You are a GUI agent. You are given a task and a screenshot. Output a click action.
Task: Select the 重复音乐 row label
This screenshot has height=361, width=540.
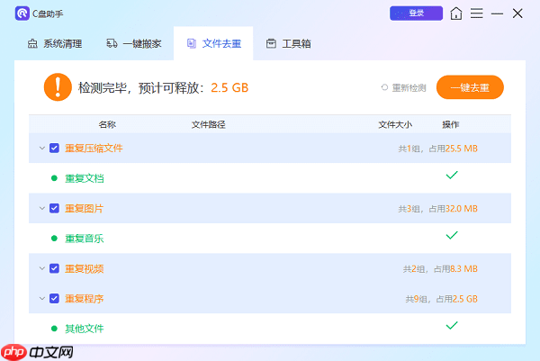tap(85, 239)
